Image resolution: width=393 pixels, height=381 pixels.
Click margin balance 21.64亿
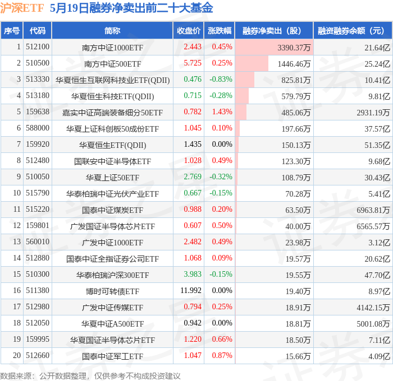point(377,48)
